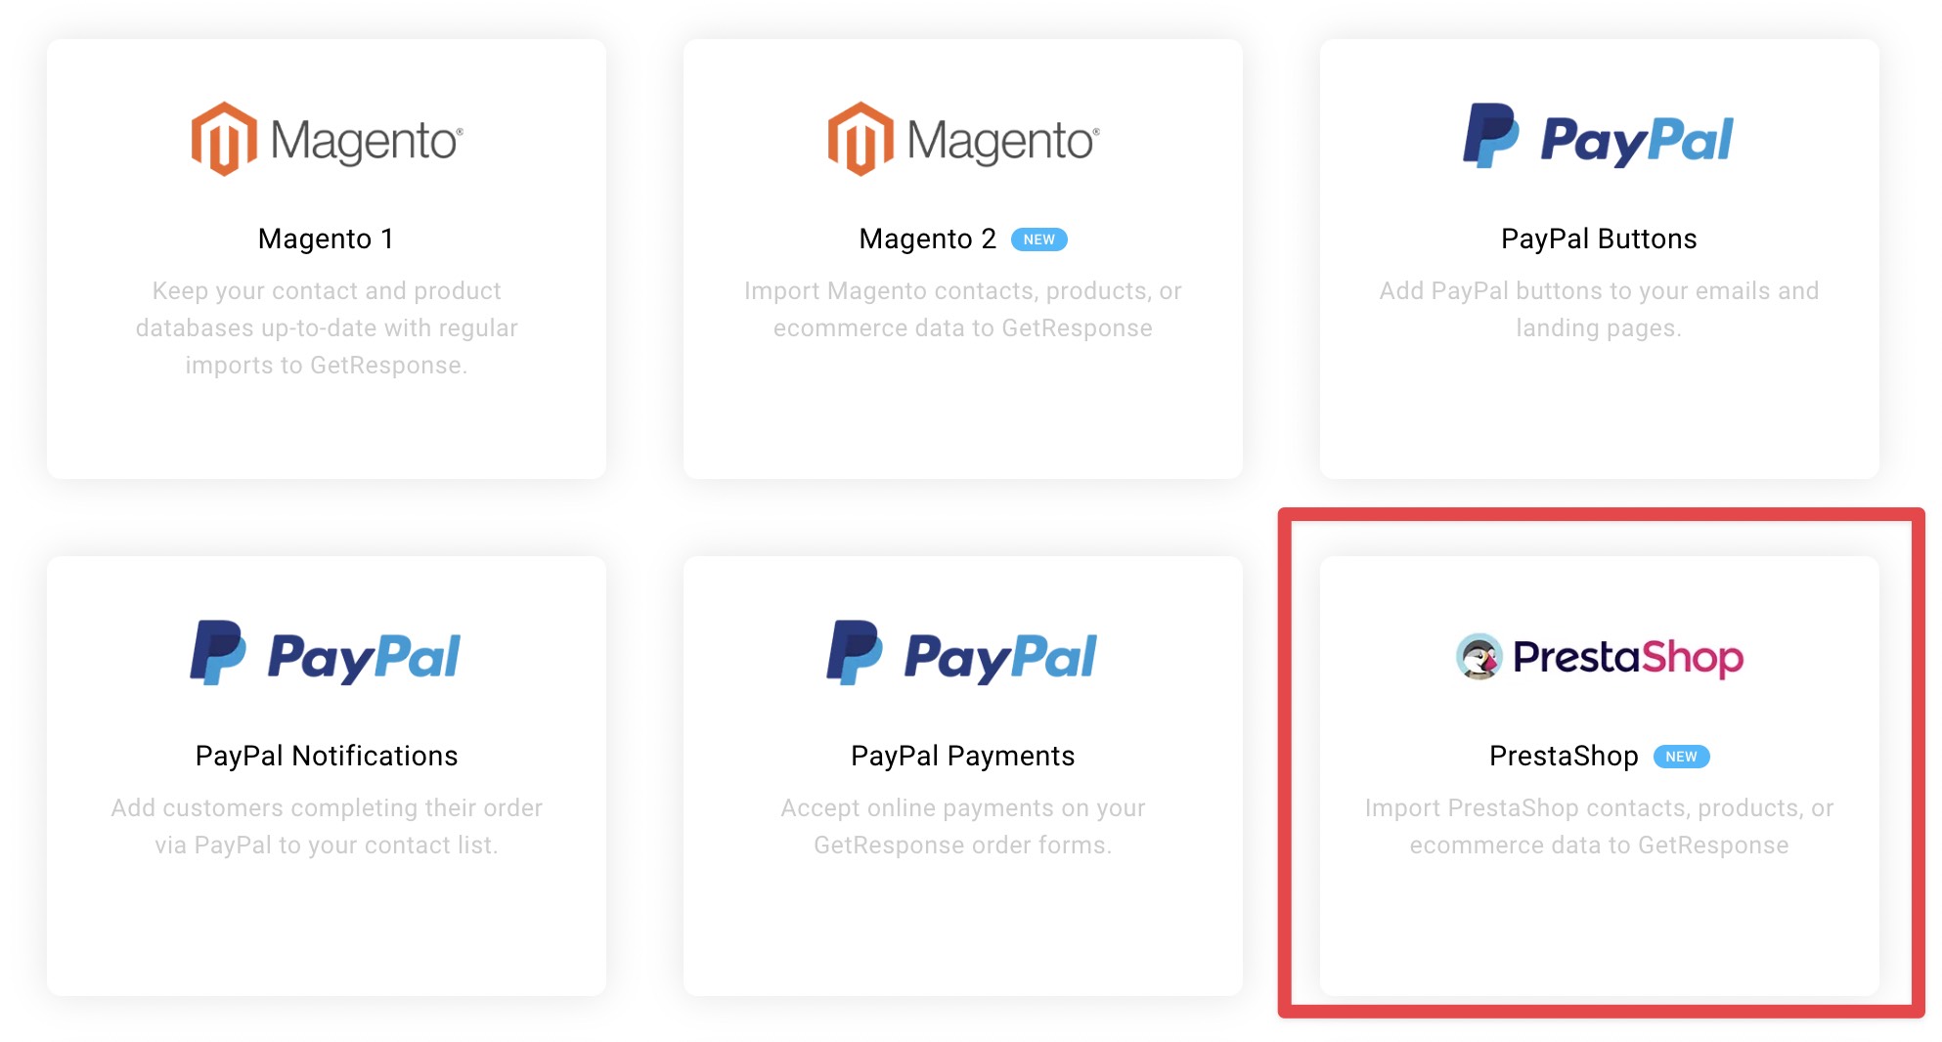Click the Magento 2 logo icon
This screenshot has height=1042, width=1942.
(861, 139)
